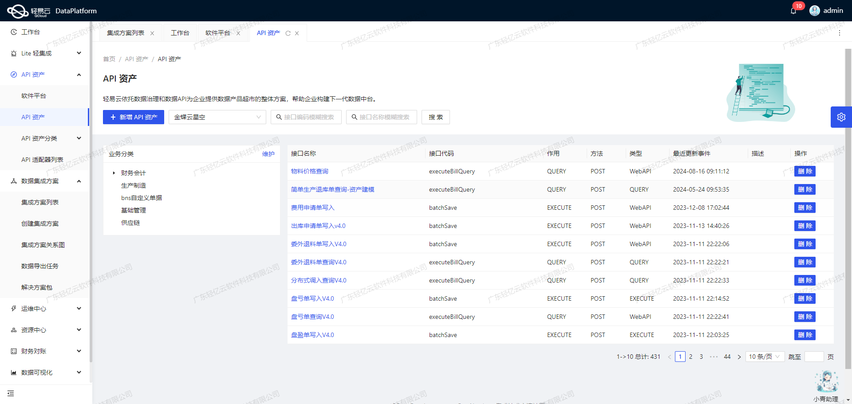This screenshot has width=852, height=404.
Task: Click the API 资产 compass icon
Action: coord(14,75)
